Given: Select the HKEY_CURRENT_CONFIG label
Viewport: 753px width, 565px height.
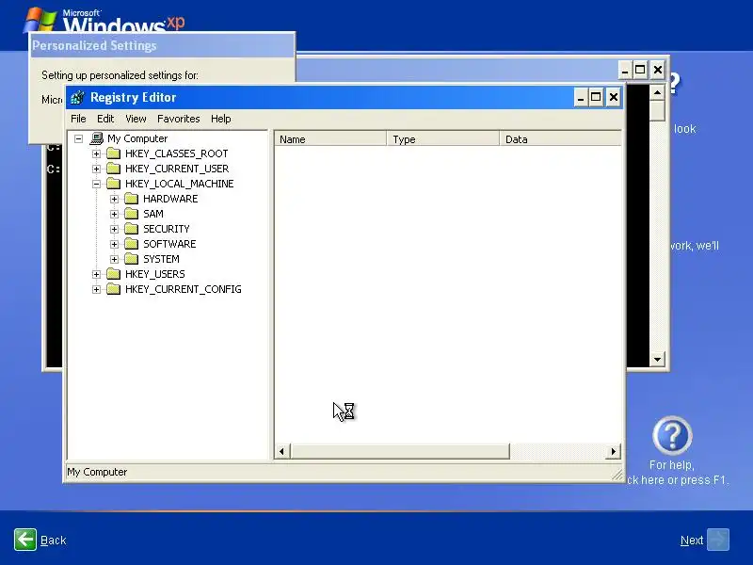Looking at the screenshot, I should [x=183, y=289].
